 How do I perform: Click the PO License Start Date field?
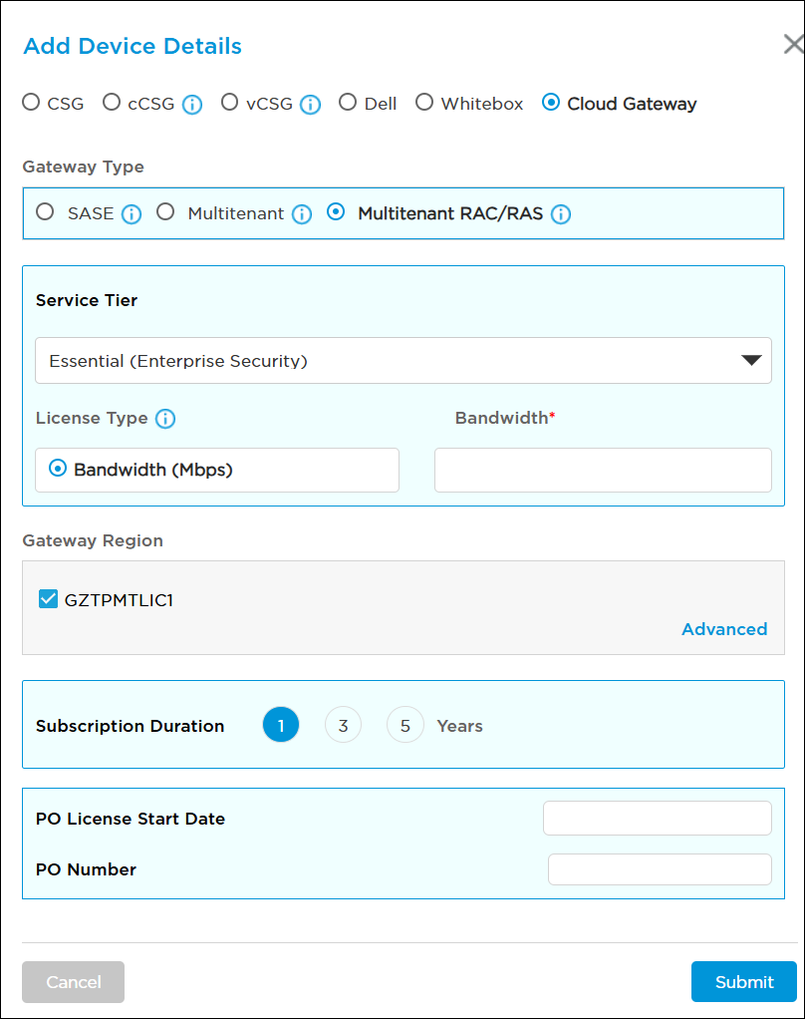(x=657, y=818)
